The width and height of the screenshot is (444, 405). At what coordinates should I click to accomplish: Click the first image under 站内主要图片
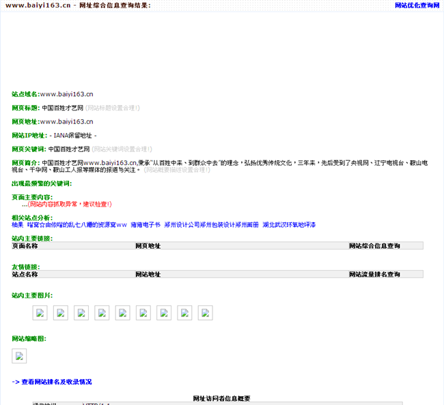[41, 313]
